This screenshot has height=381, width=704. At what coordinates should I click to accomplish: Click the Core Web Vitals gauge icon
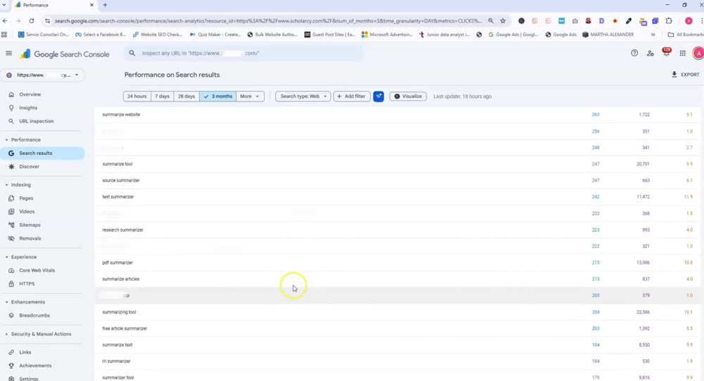point(11,270)
